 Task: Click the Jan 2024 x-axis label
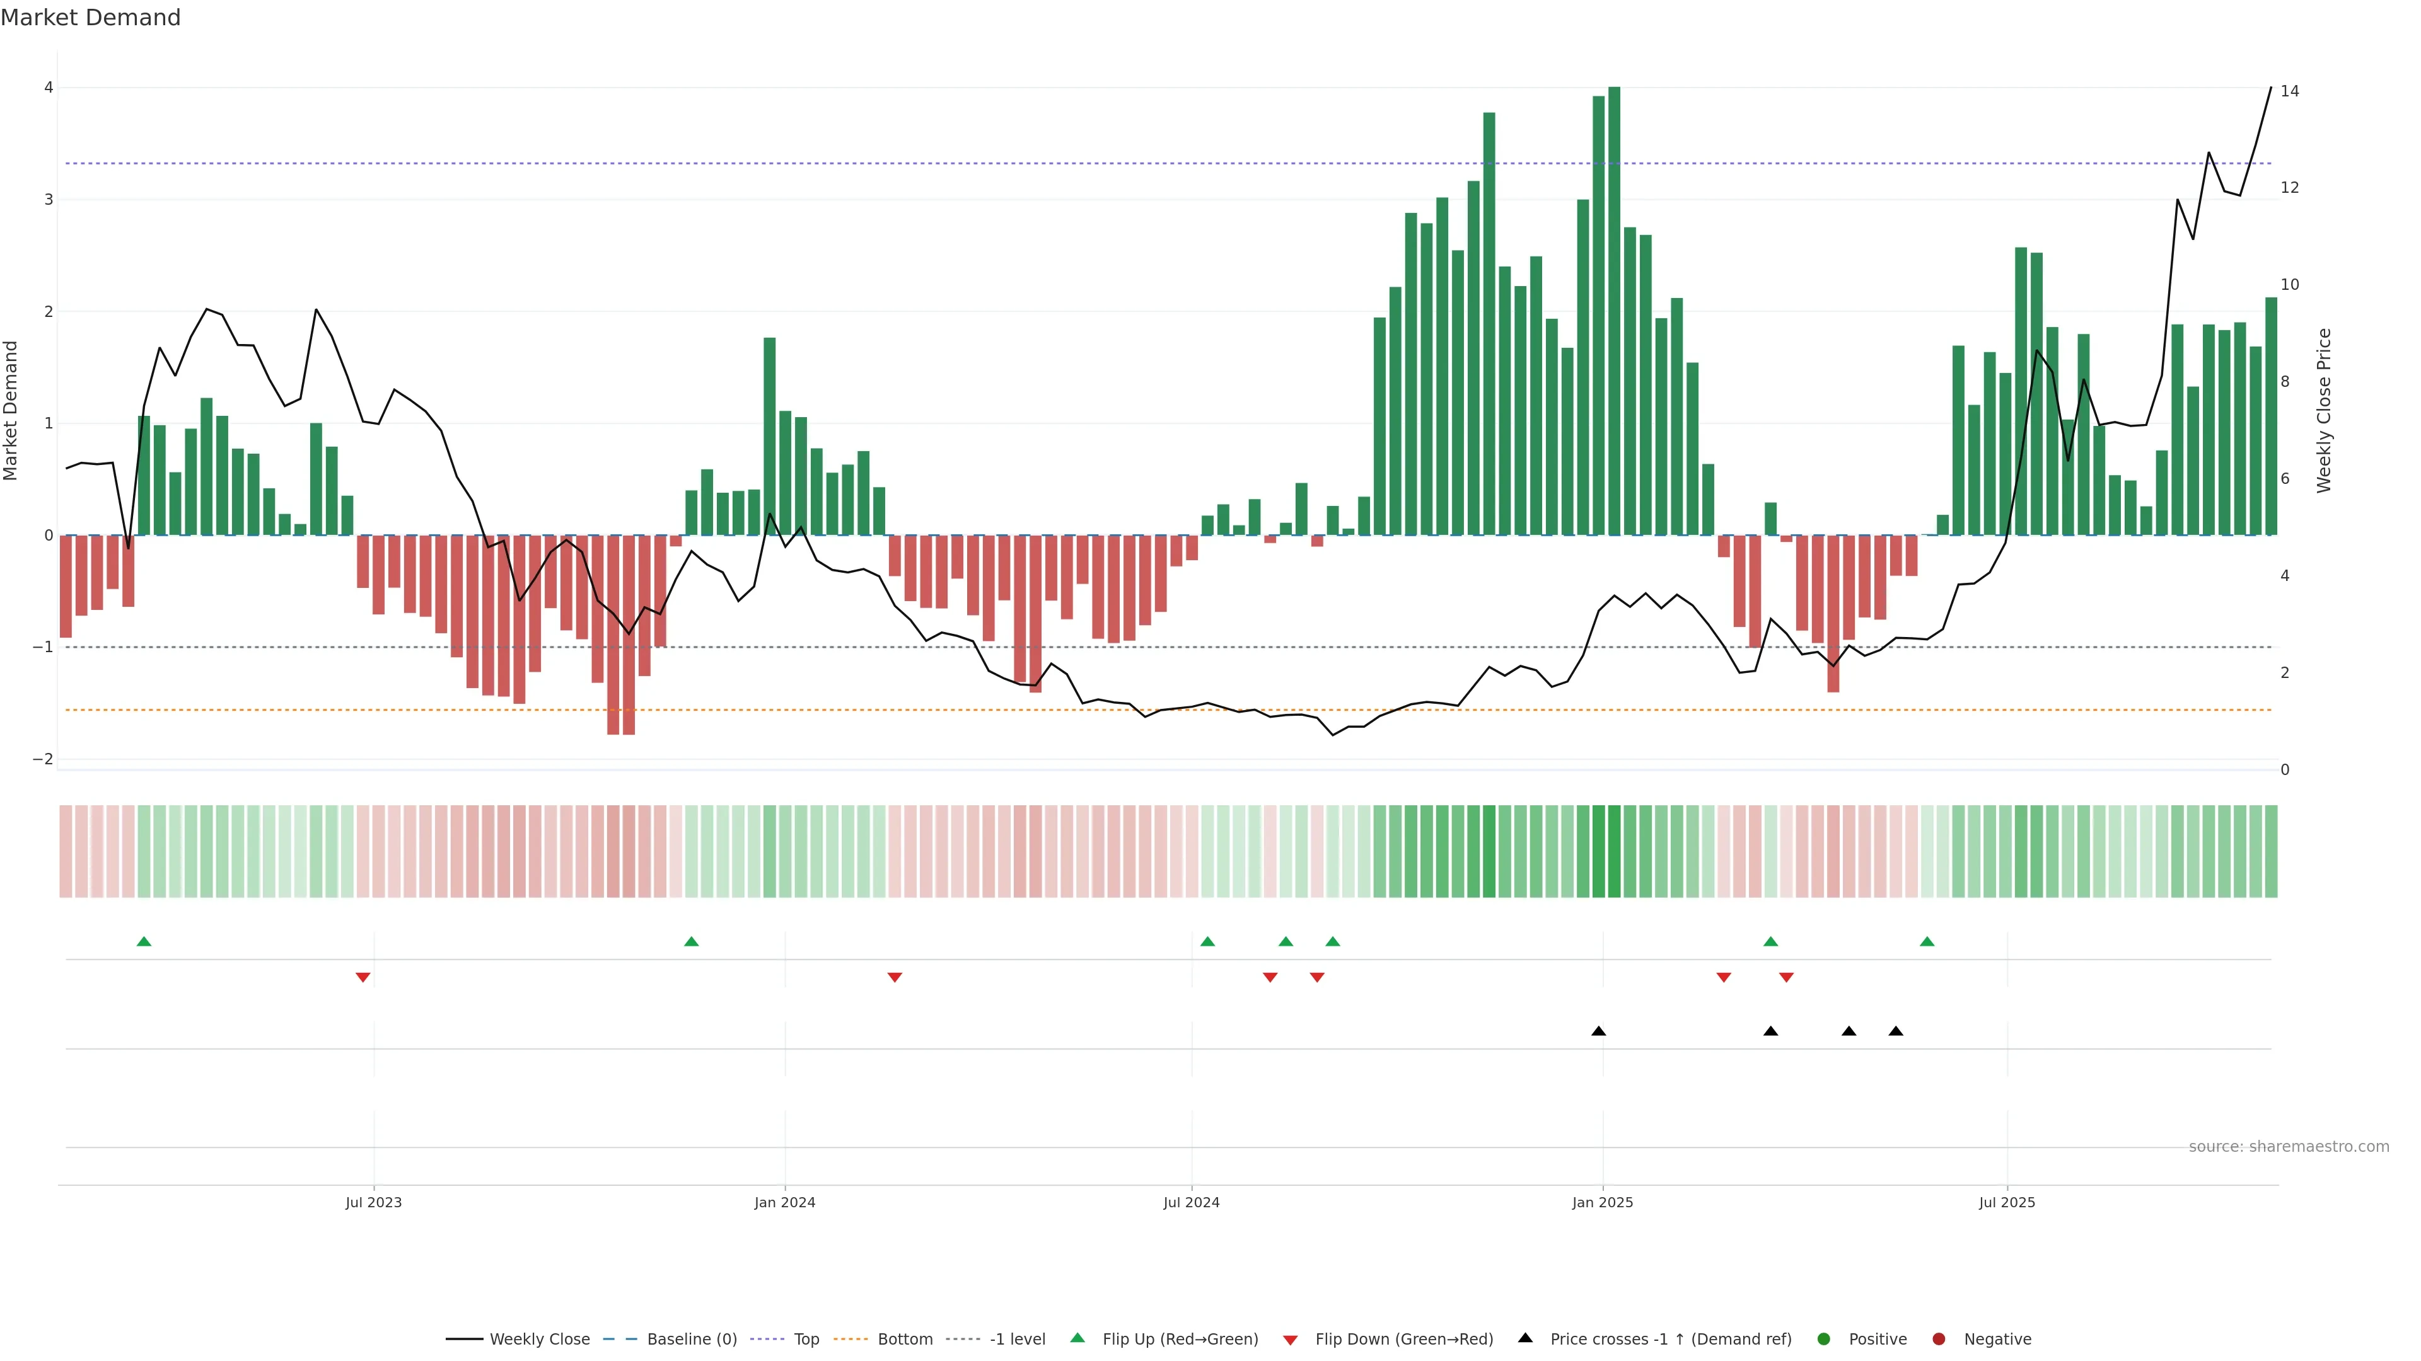click(x=785, y=1203)
